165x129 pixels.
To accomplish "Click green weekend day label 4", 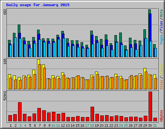I will tap(25, 125).
